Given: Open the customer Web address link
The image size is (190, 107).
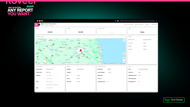Looking at the screenshot, I should [49, 88].
